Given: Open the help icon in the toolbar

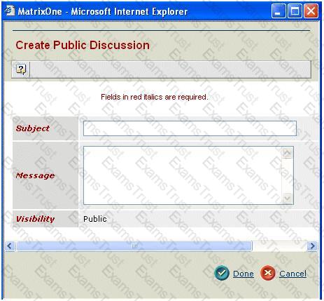Looking at the screenshot, I should [21, 69].
